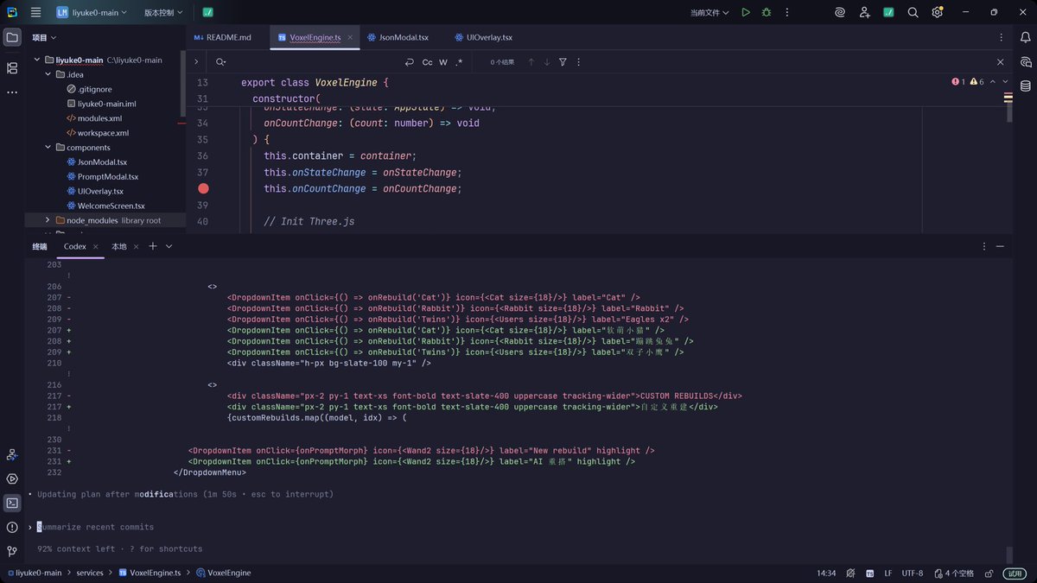This screenshot has width=1037, height=583.
Task: Switch to JsonModal.tsx editor tab
Action: [398, 37]
